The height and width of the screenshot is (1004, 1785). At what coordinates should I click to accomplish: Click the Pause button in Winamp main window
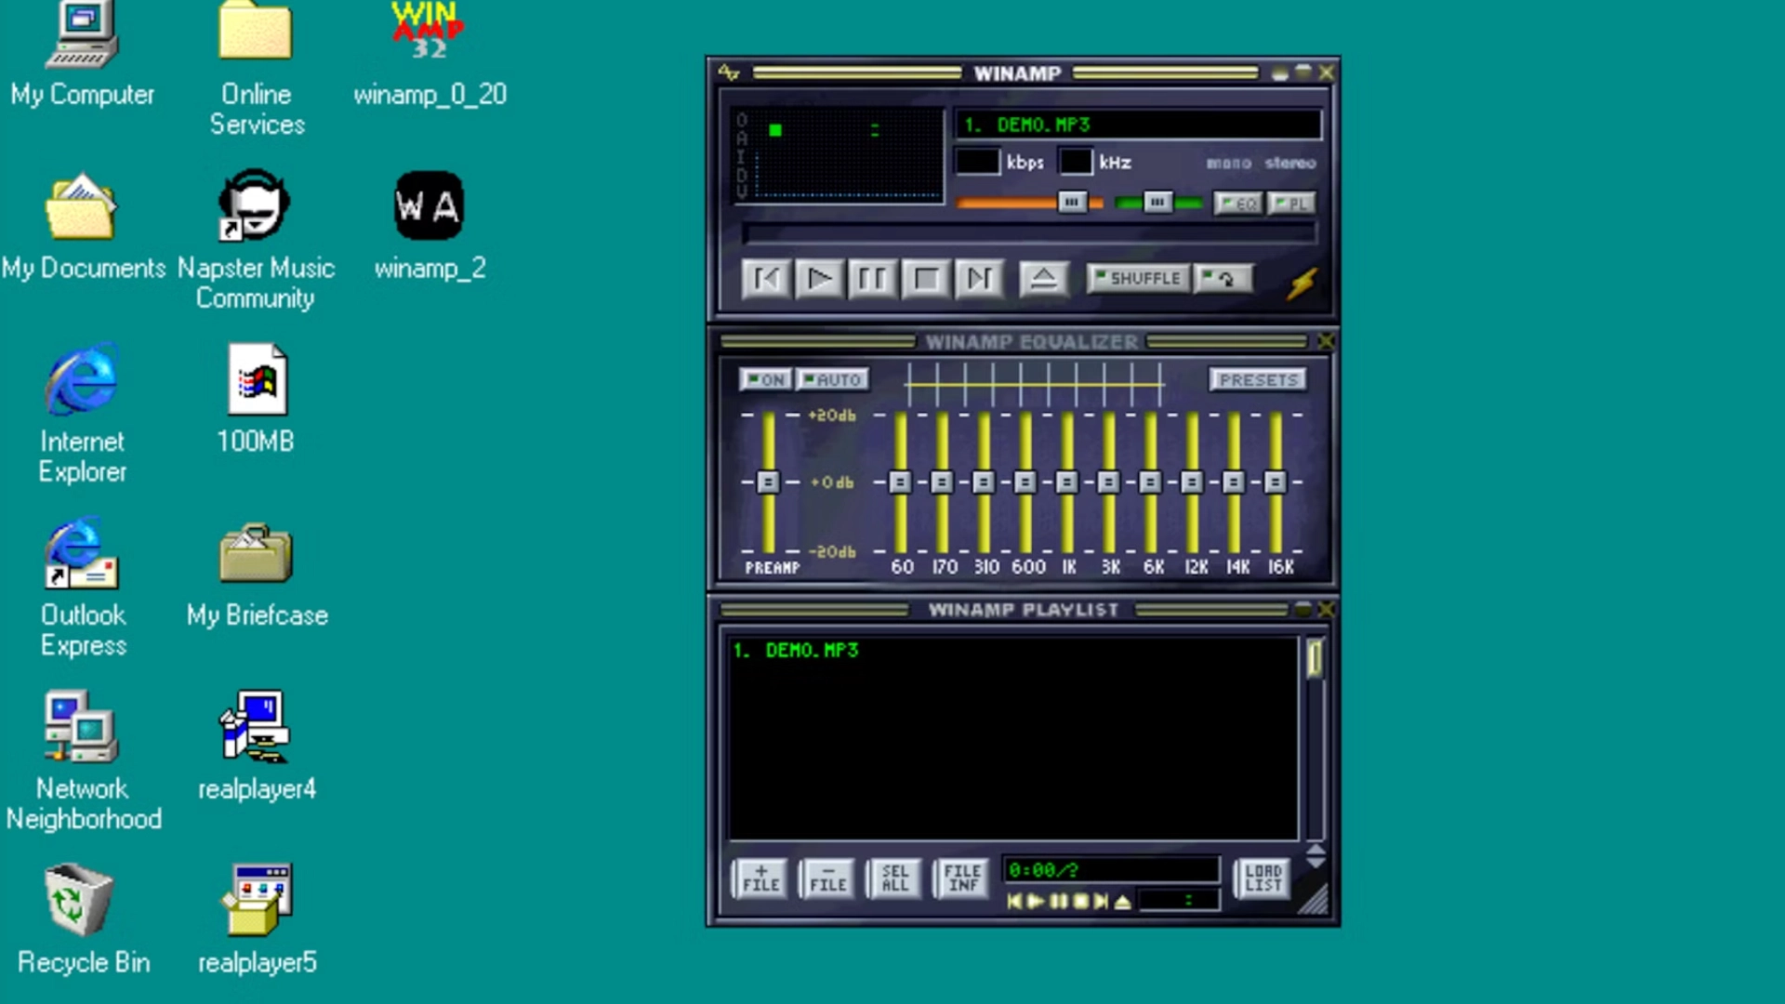click(x=873, y=279)
